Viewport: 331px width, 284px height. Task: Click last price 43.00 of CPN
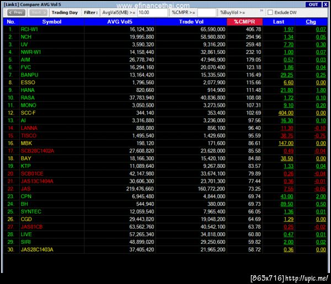[x=287, y=196]
